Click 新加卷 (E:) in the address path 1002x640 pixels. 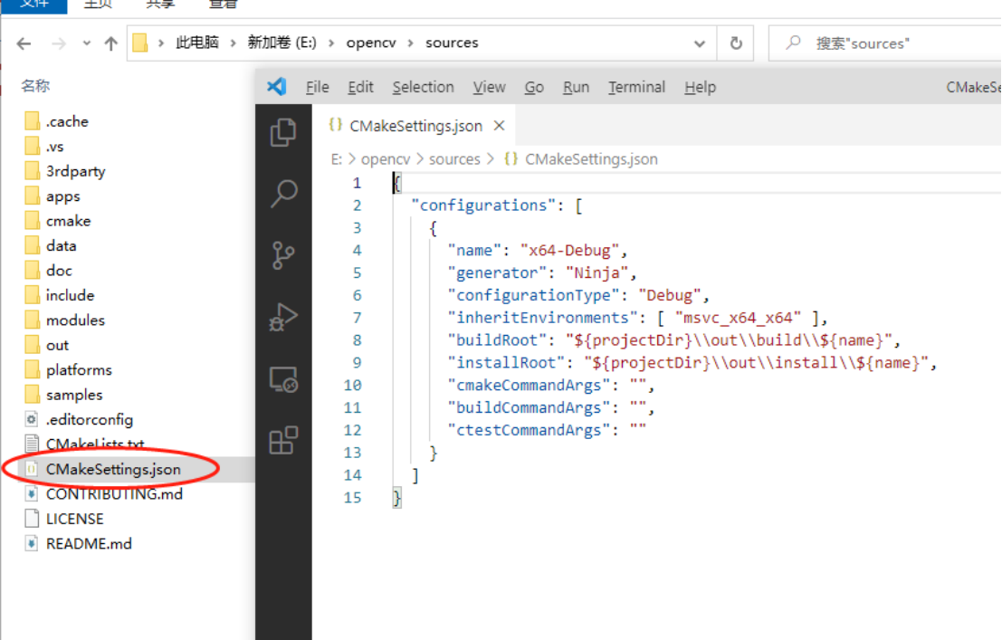pyautogui.click(x=282, y=43)
